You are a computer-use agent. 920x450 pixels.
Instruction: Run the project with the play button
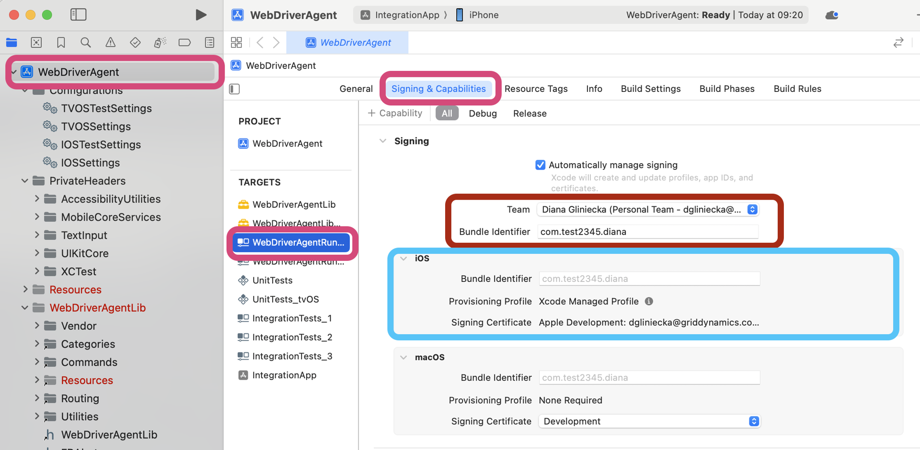(201, 15)
